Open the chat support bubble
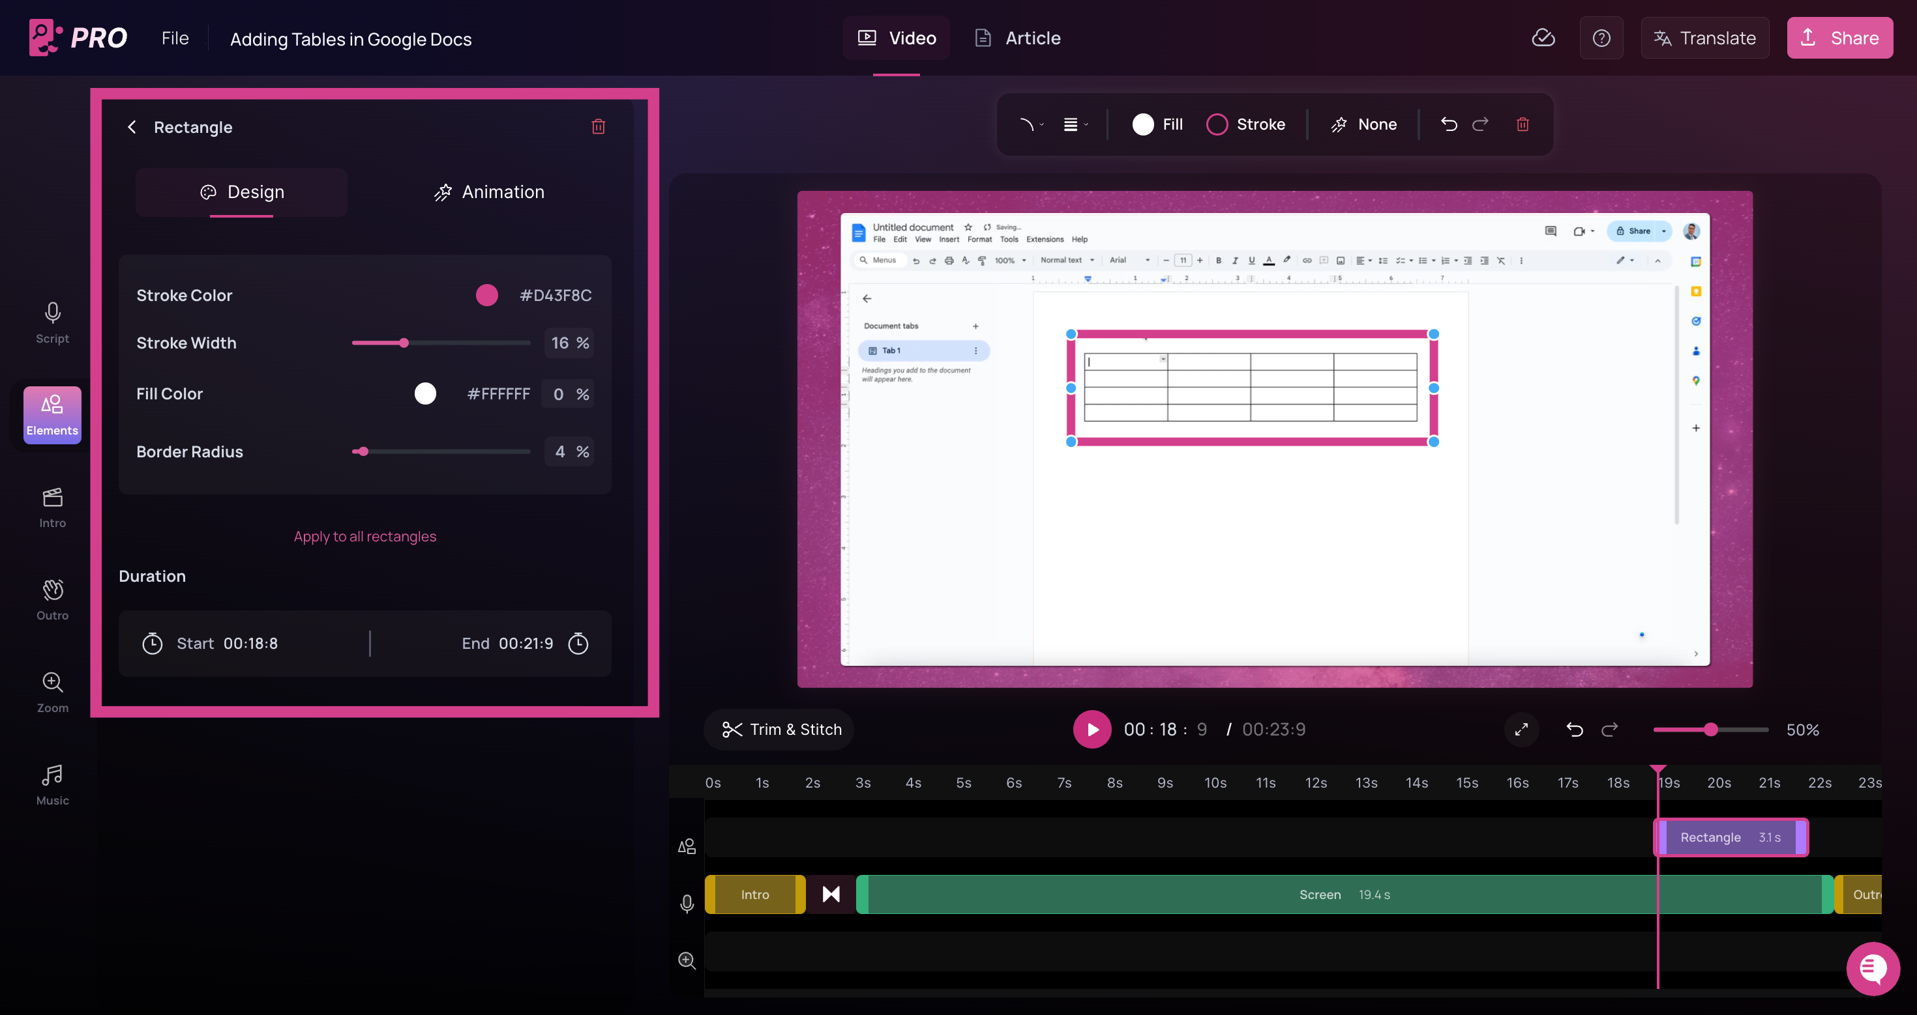The width and height of the screenshot is (1917, 1015). (1873, 968)
